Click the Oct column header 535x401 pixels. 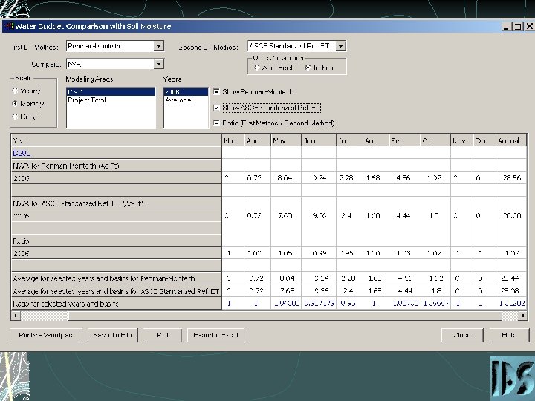coord(435,140)
